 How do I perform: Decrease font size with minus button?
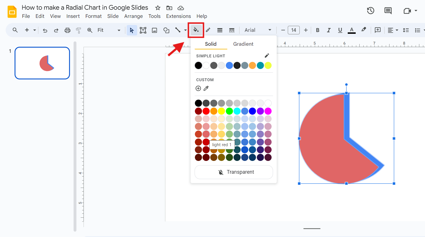283,30
